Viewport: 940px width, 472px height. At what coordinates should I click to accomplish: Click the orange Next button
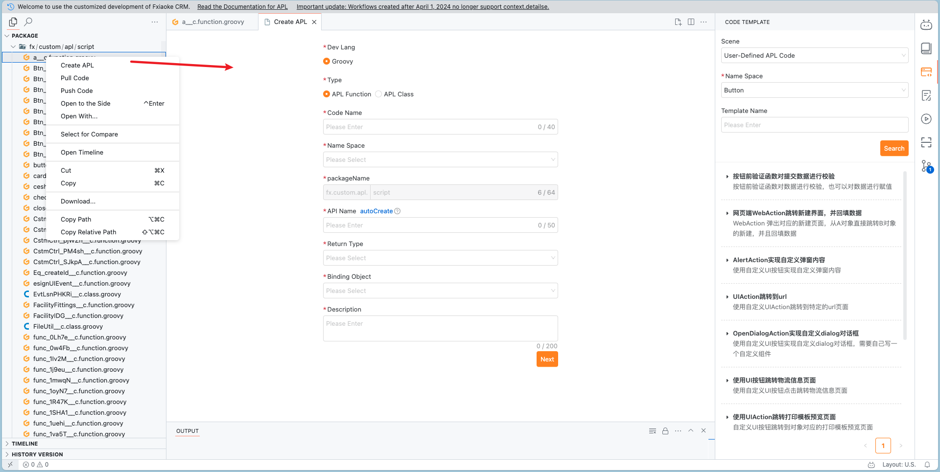click(547, 359)
